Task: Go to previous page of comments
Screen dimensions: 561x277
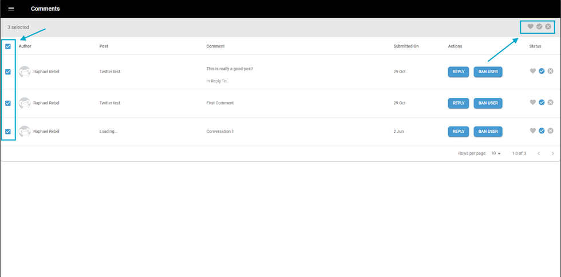Action: pos(539,153)
